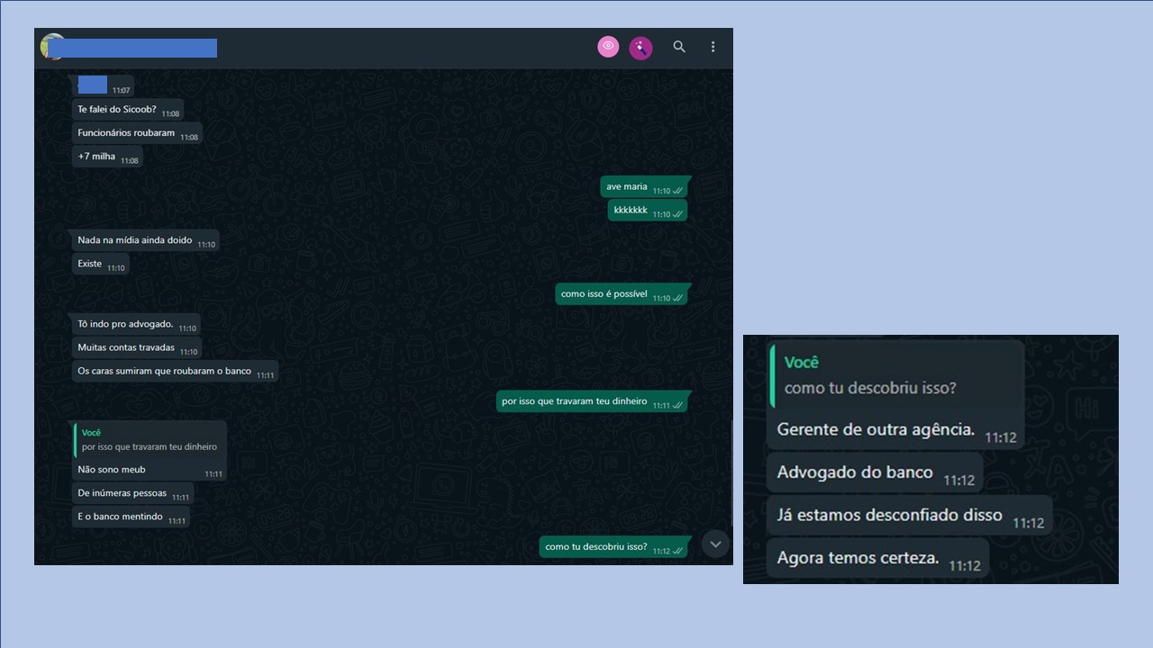The image size is (1153, 648).
Task: Click the "Advogado do banco" message
Action: point(855,473)
